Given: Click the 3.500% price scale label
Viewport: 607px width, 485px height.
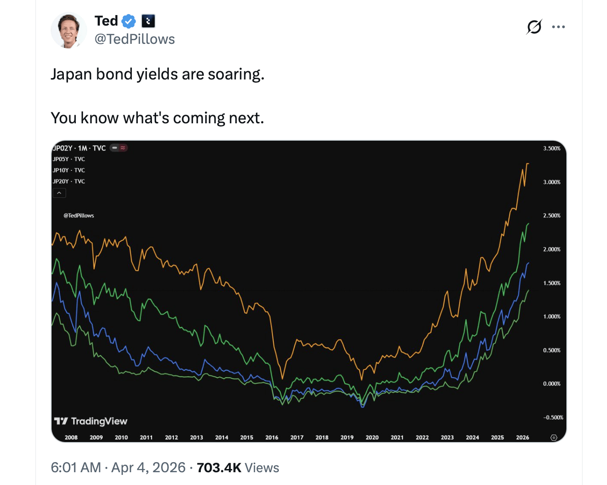Looking at the screenshot, I should point(552,148).
